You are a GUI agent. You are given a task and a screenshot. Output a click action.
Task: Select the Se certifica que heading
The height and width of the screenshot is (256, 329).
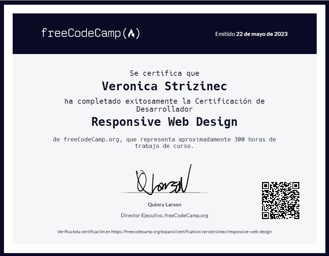coord(165,73)
